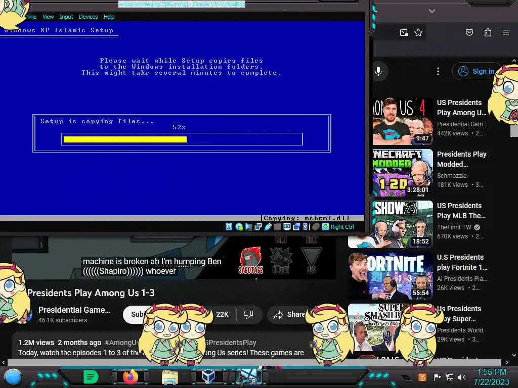Click the VirtualBox audio status icon
Viewport: 518px width, 388px height.
click(248, 227)
